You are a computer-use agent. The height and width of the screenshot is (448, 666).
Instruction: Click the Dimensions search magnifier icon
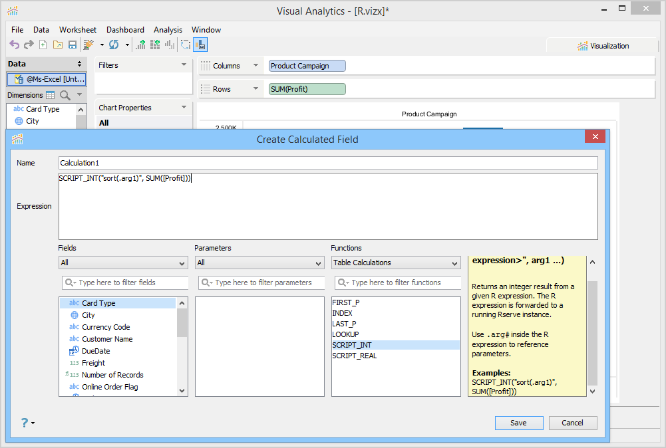tap(65, 95)
